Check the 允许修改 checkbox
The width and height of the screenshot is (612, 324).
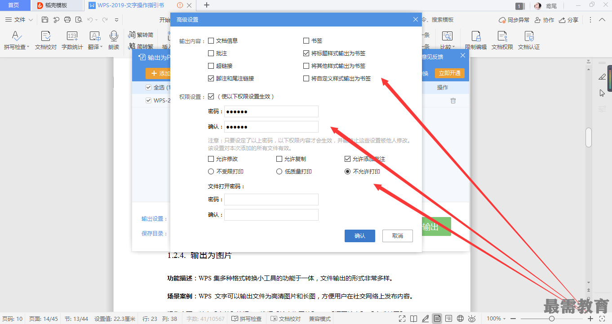pyautogui.click(x=211, y=159)
